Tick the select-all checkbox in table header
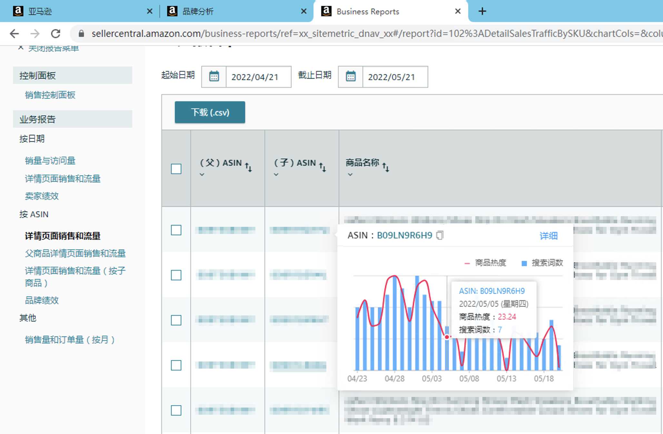Image resolution: width=663 pixels, height=434 pixels. click(176, 169)
